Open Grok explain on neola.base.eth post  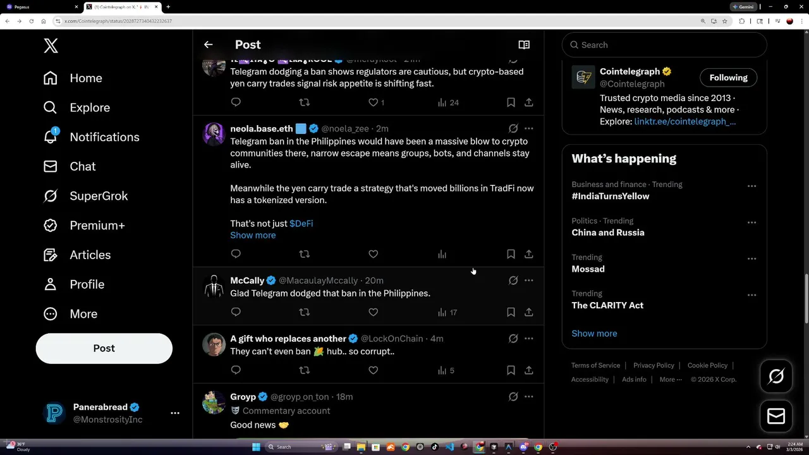[x=513, y=128]
